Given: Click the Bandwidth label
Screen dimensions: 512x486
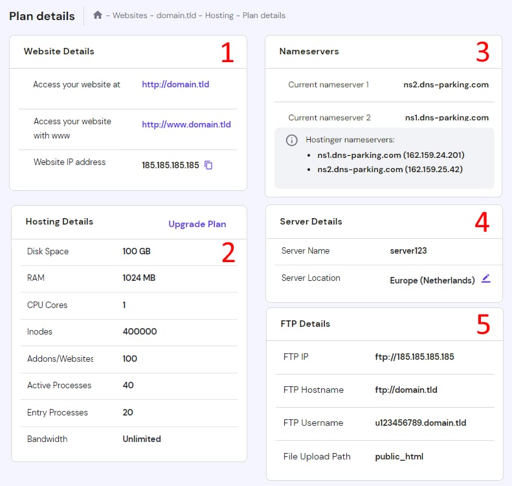Looking at the screenshot, I should click(x=47, y=439).
